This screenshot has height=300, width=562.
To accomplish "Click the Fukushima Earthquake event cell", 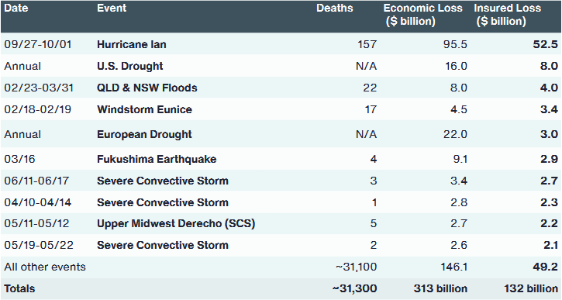I will [x=157, y=159].
